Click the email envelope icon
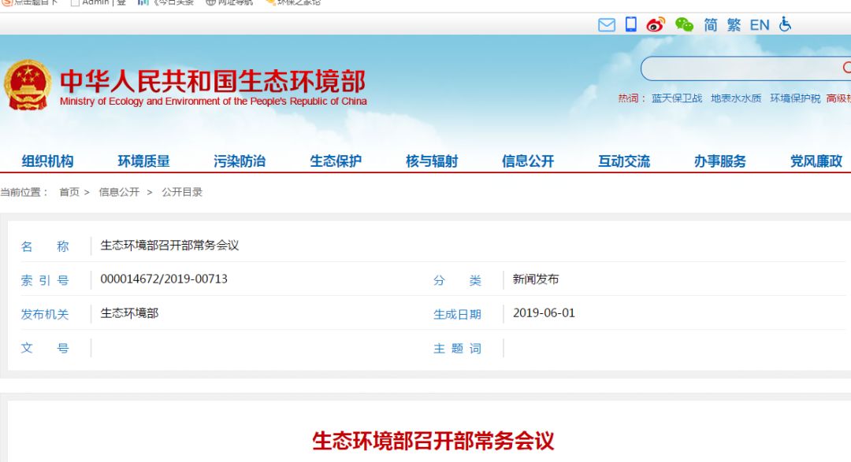851x462 pixels. click(606, 25)
